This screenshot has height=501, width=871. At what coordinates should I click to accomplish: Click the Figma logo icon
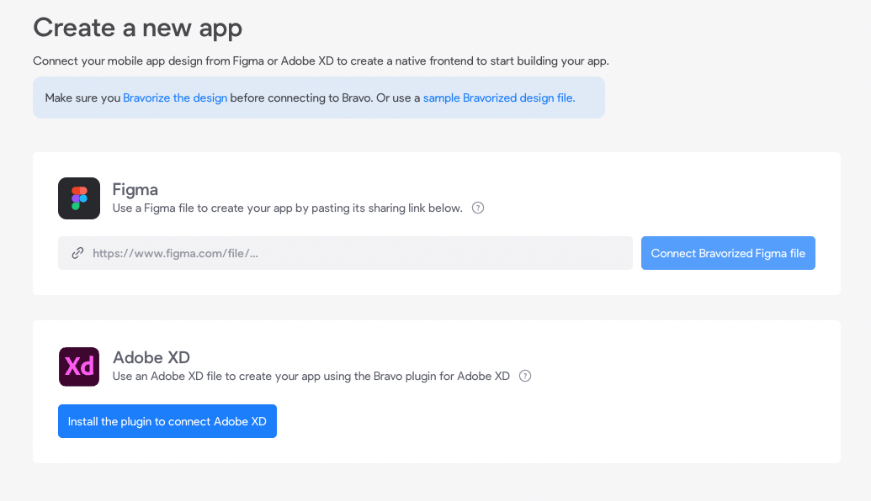point(79,198)
